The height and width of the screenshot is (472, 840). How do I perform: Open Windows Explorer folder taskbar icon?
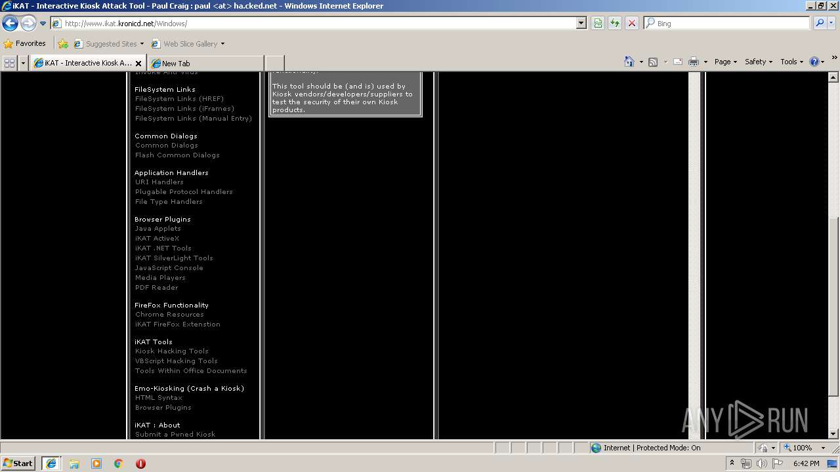pos(74,463)
